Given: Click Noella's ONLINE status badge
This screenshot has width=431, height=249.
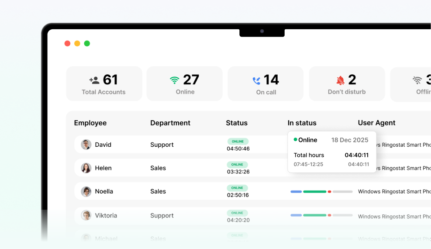Looking at the screenshot, I should pos(237,188).
